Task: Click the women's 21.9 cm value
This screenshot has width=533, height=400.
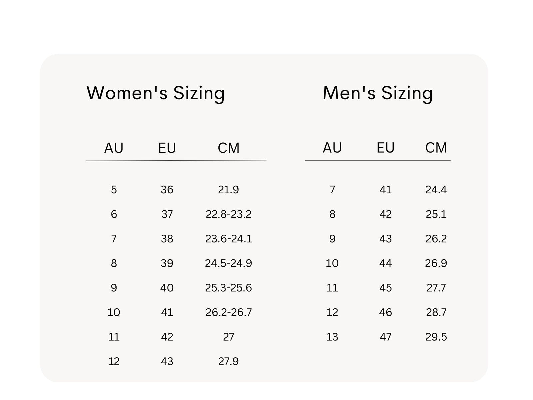Action: pyautogui.click(x=229, y=190)
